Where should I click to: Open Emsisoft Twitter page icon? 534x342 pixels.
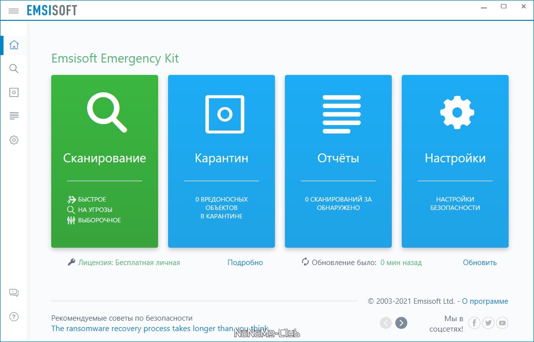488,323
